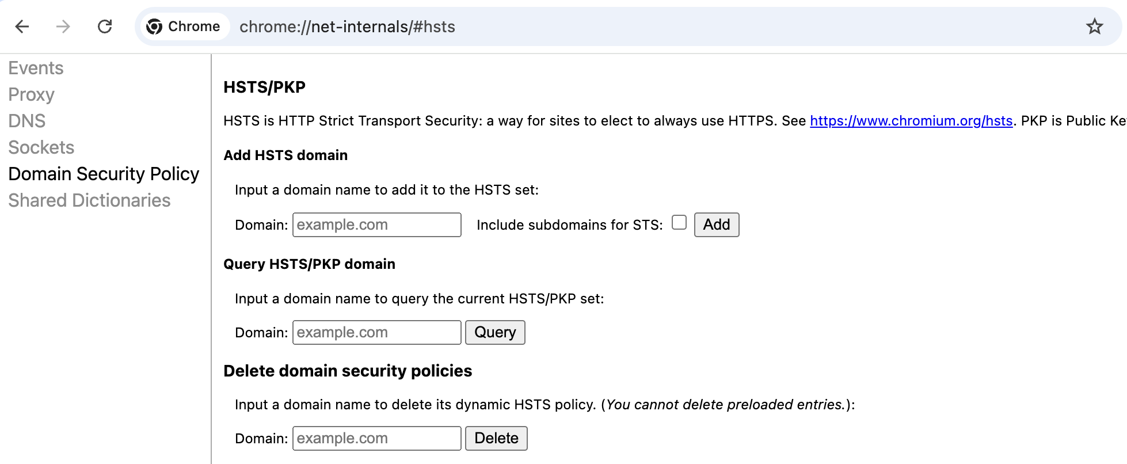
Task: Select Domain Security Policy in sidebar
Action: [x=104, y=174]
